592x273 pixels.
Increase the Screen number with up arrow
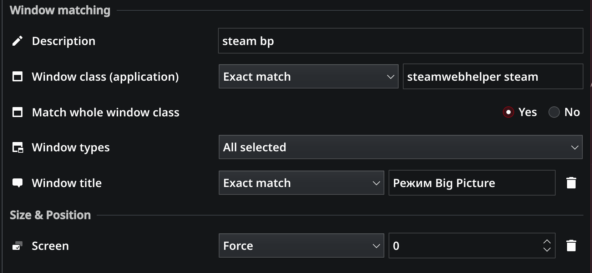[547, 242]
